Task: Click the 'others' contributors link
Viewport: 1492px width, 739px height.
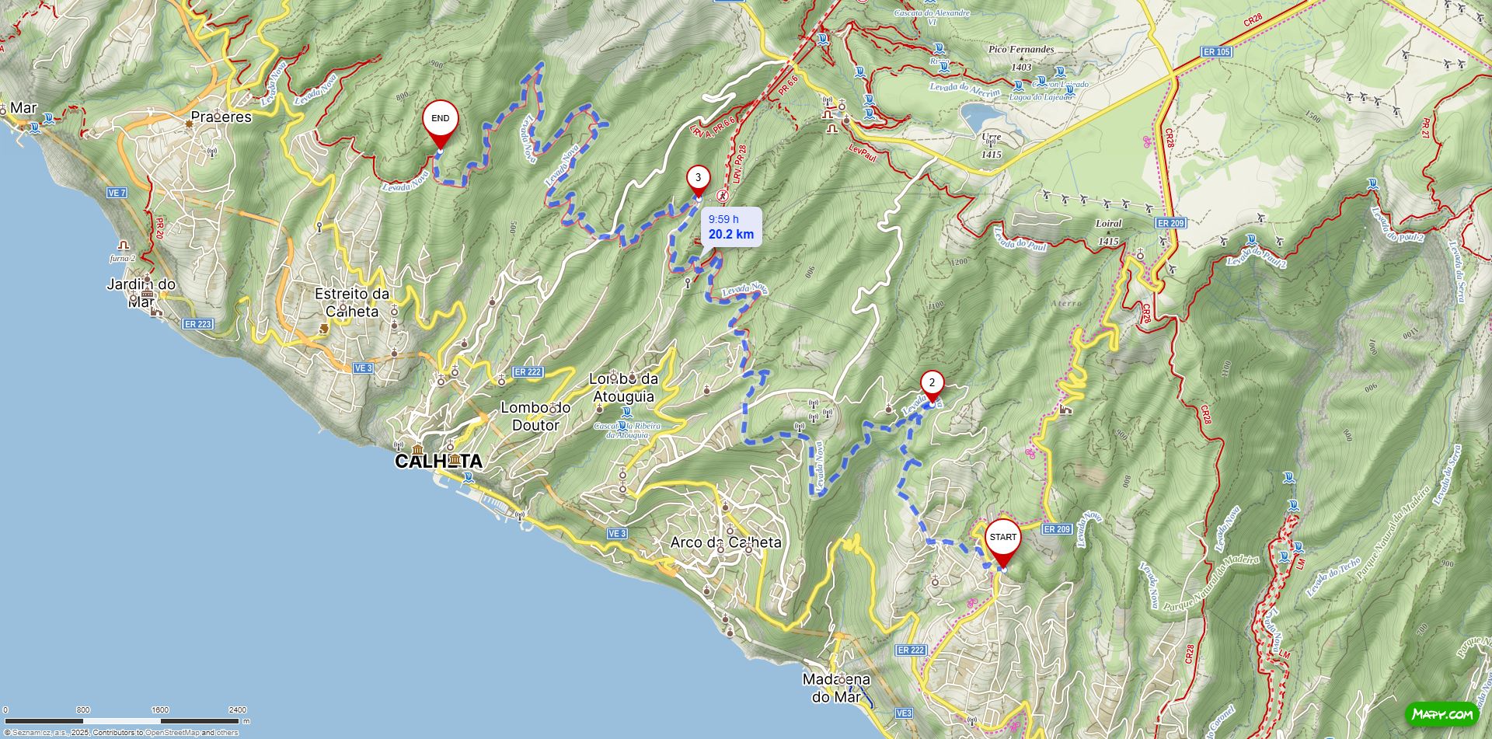Action: click(228, 733)
